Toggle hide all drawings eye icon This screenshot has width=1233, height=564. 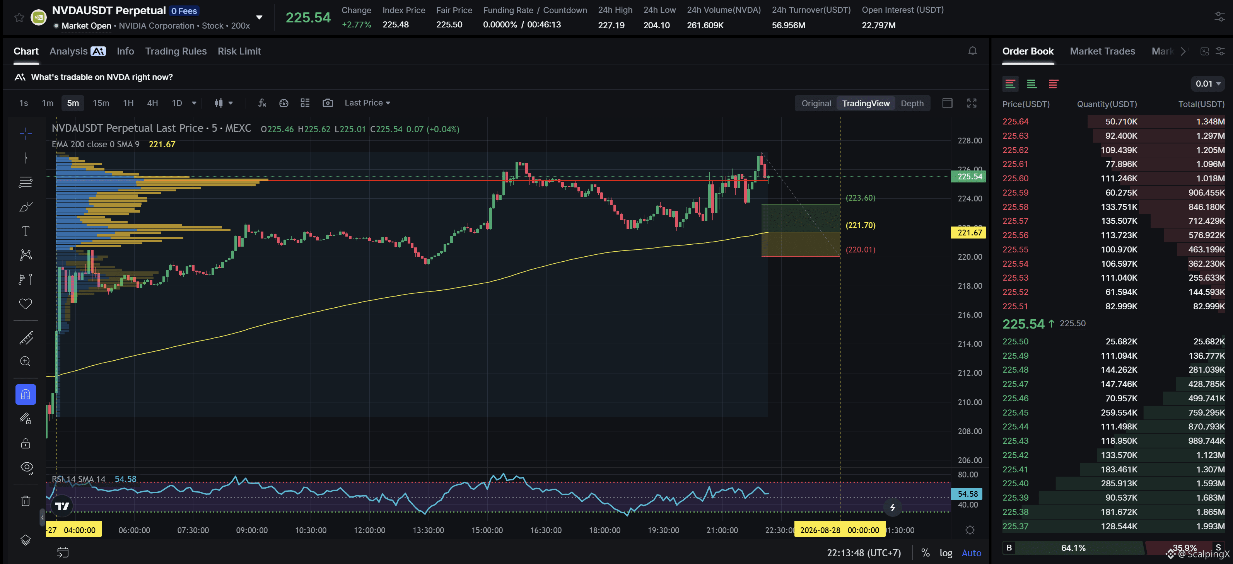(x=27, y=467)
